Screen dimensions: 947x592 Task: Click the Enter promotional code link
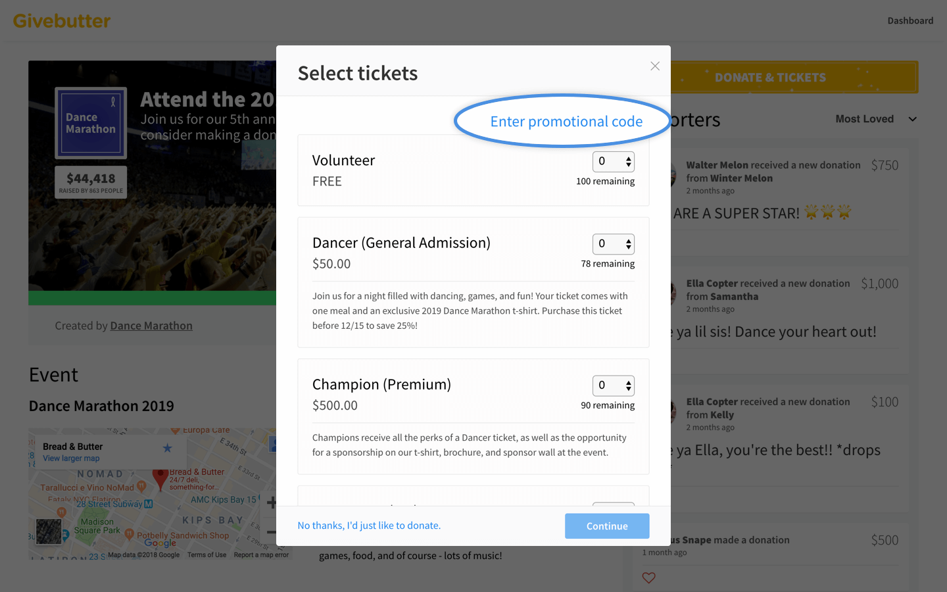(x=566, y=122)
